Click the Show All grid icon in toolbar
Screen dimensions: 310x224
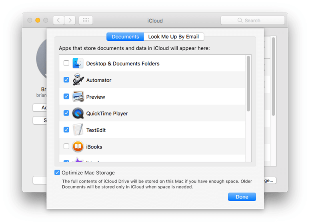click(x=86, y=20)
